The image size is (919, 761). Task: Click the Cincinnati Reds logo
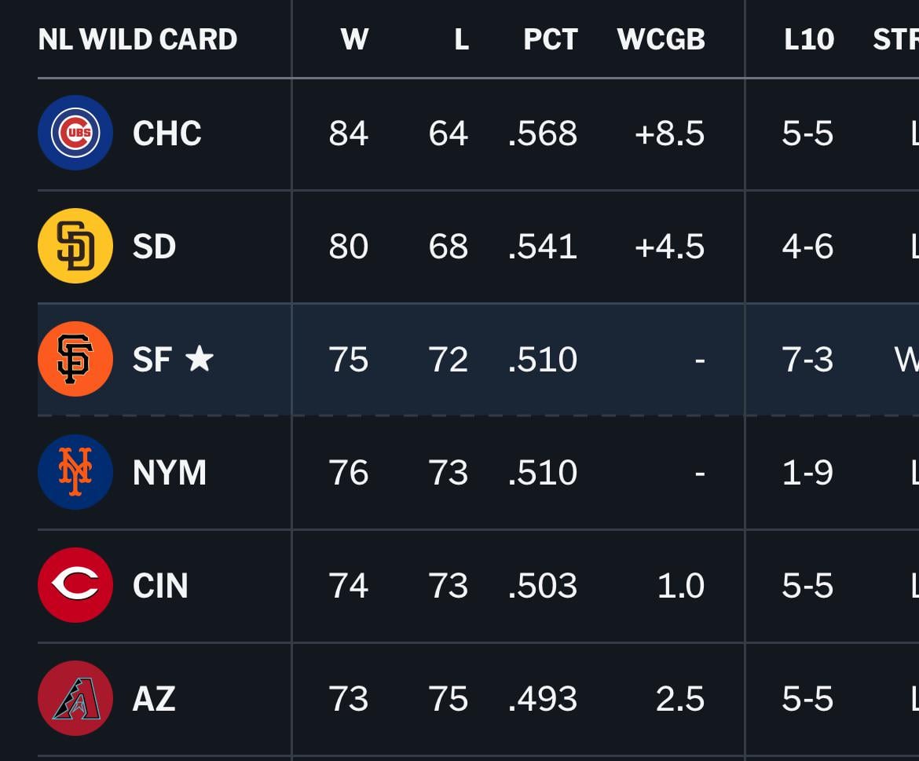pyautogui.click(x=75, y=585)
